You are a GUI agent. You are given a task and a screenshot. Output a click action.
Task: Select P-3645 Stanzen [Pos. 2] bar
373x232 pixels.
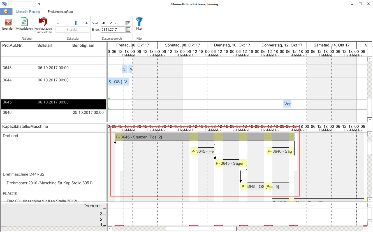click(x=205, y=137)
